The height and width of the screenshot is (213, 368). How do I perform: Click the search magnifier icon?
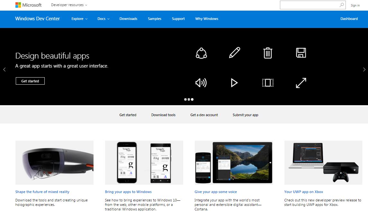(x=342, y=5)
